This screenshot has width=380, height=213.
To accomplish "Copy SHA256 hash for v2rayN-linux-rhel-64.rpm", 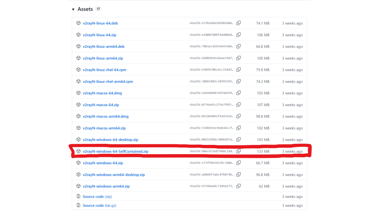I will pos(239,70).
